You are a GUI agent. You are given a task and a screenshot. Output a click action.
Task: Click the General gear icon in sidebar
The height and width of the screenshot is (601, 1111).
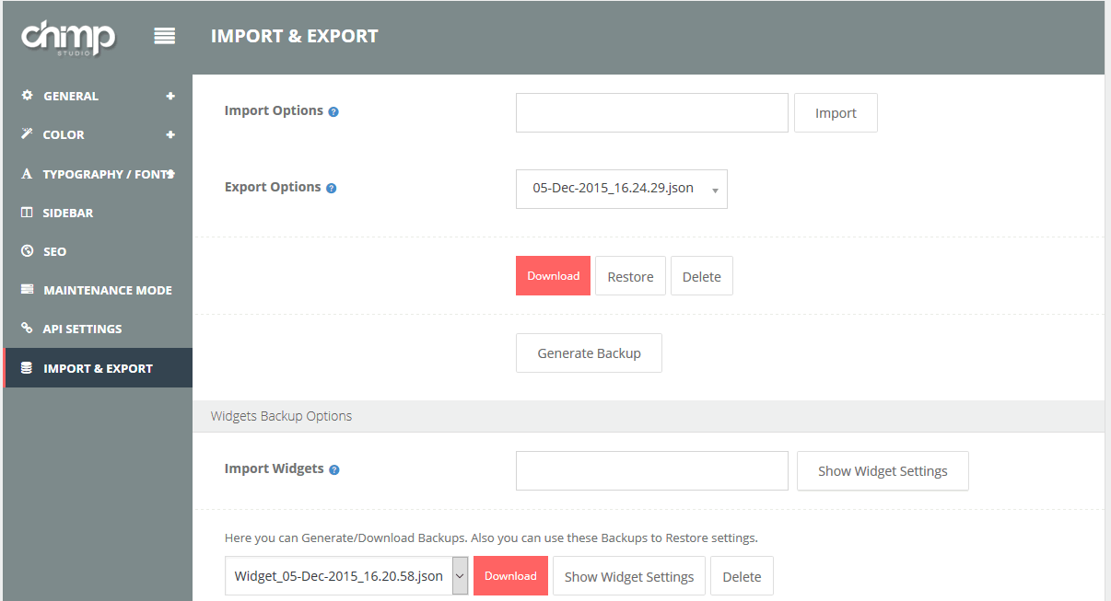[27, 96]
